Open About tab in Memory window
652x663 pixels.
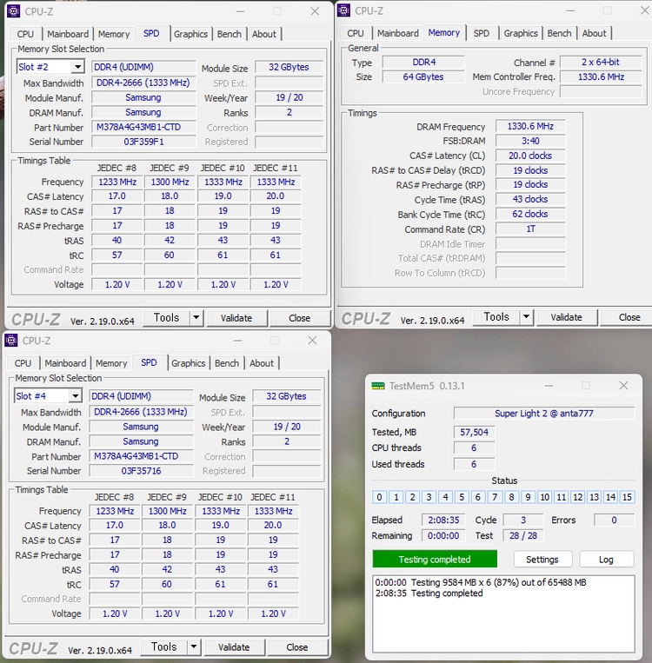coord(594,33)
